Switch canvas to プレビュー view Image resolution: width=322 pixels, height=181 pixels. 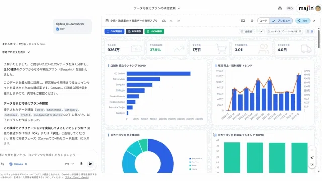(x=281, y=21)
